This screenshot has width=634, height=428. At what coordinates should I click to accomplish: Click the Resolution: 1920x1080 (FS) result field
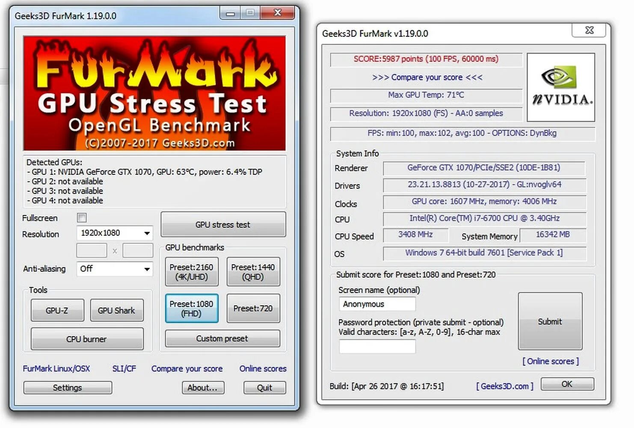[x=426, y=113]
